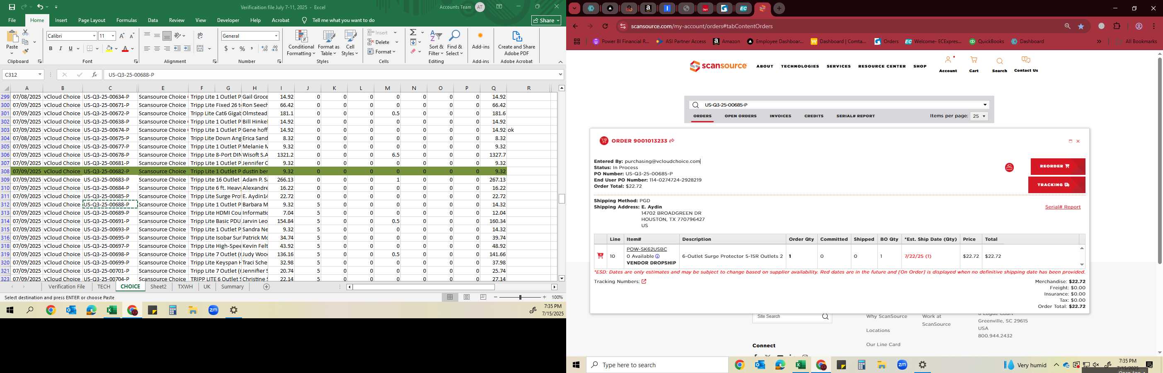The width and height of the screenshot is (1163, 373).
Task: Toggle Bold formatting in Excel
Action: pyautogui.click(x=51, y=48)
